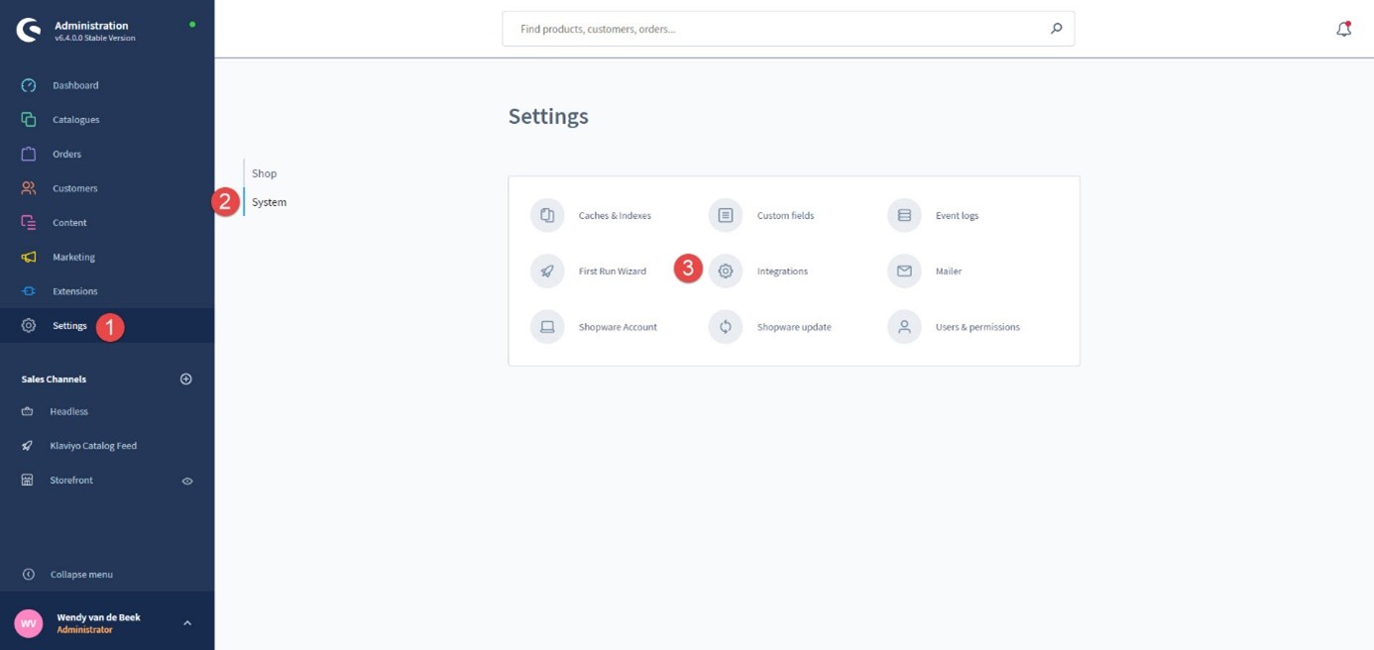Screen dimensions: 1374x650
Task: Toggle Storefront visibility eye icon
Action: [187, 481]
